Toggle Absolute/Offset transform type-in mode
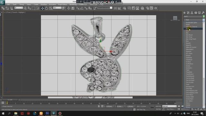This screenshot has height=116, width=206. [102, 106]
